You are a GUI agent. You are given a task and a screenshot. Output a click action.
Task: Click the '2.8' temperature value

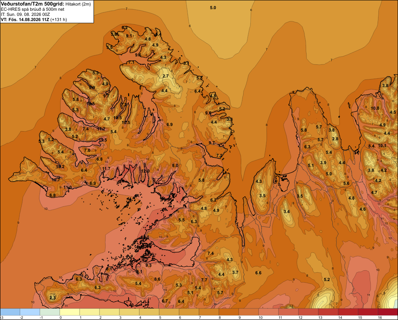[335, 139]
